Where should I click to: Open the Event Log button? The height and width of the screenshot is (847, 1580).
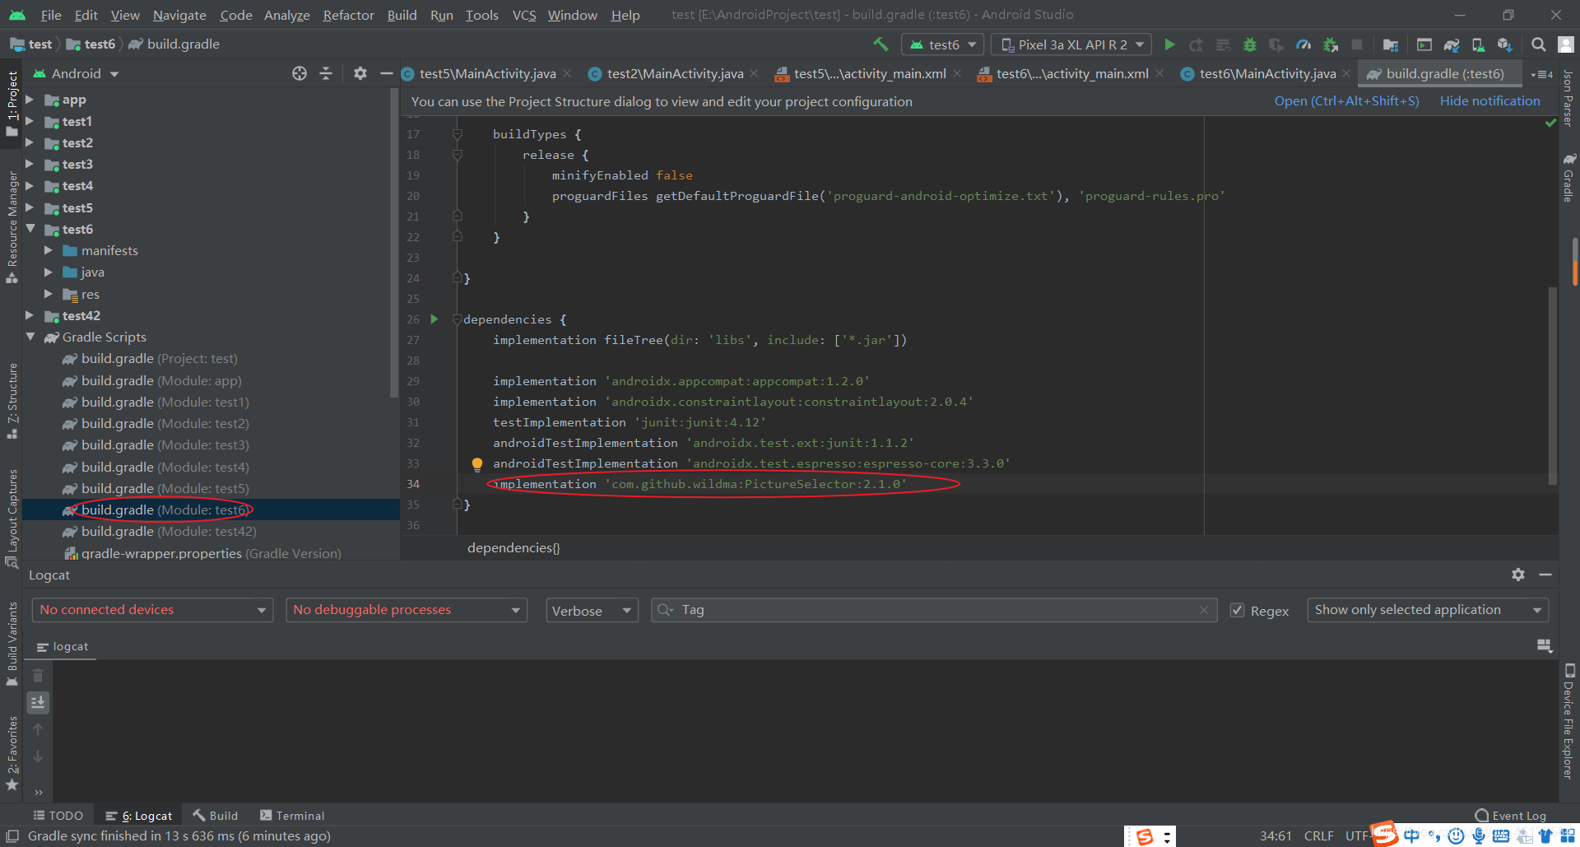coord(1511,816)
